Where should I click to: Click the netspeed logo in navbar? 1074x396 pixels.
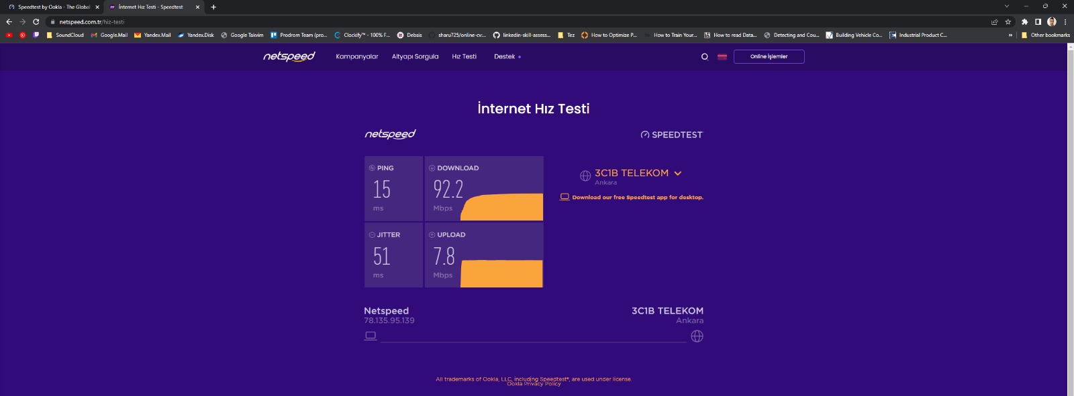(289, 57)
